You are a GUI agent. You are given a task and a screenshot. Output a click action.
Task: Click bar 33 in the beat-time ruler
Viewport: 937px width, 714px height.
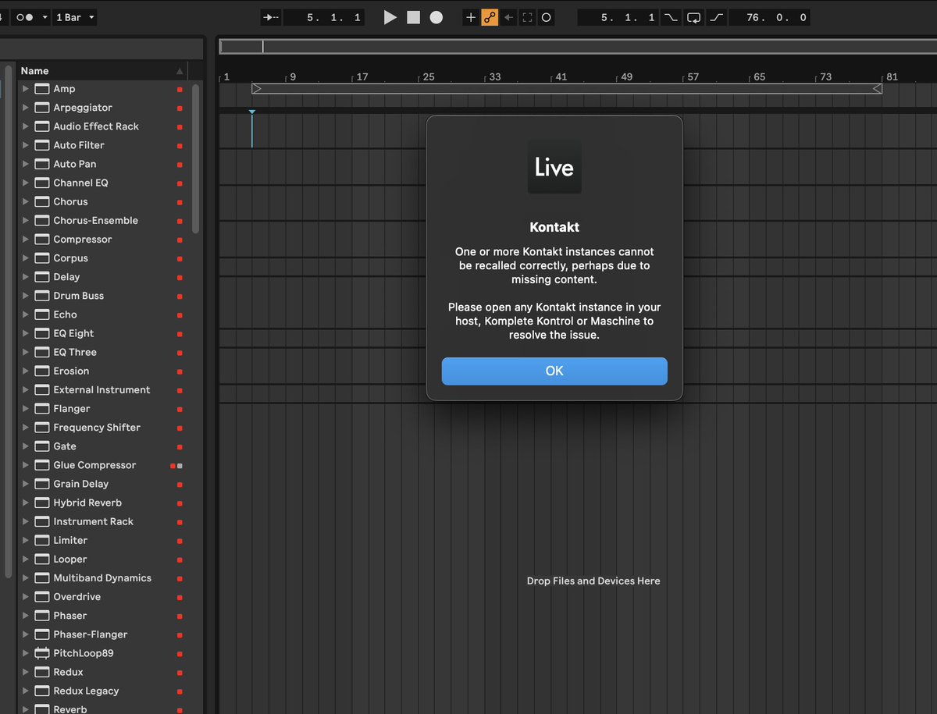[x=494, y=77]
